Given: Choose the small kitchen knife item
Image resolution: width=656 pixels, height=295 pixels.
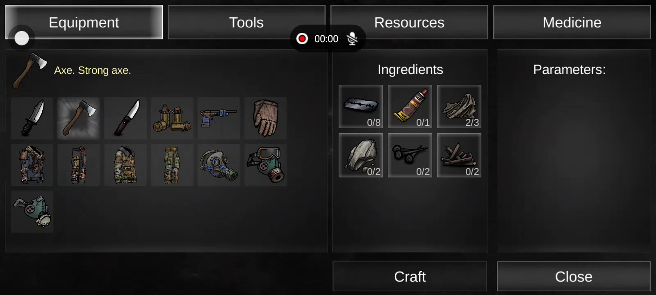Looking at the screenshot, I should coord(125,118).
